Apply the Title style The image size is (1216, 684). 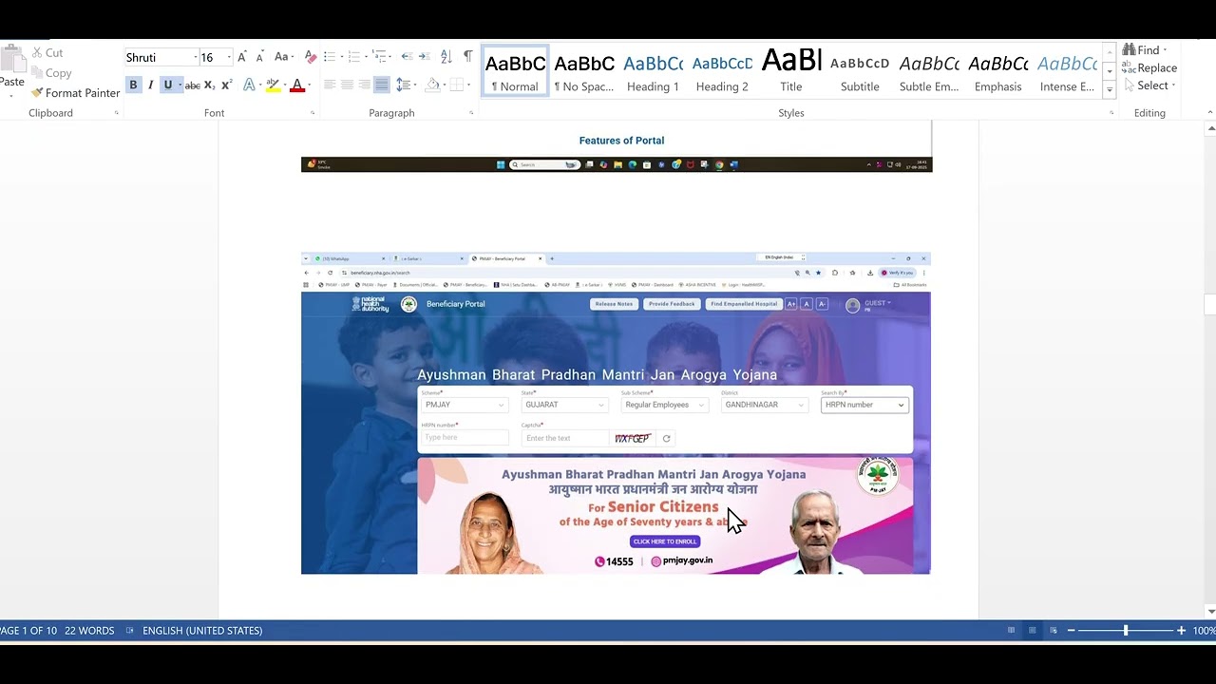point(791,71)
